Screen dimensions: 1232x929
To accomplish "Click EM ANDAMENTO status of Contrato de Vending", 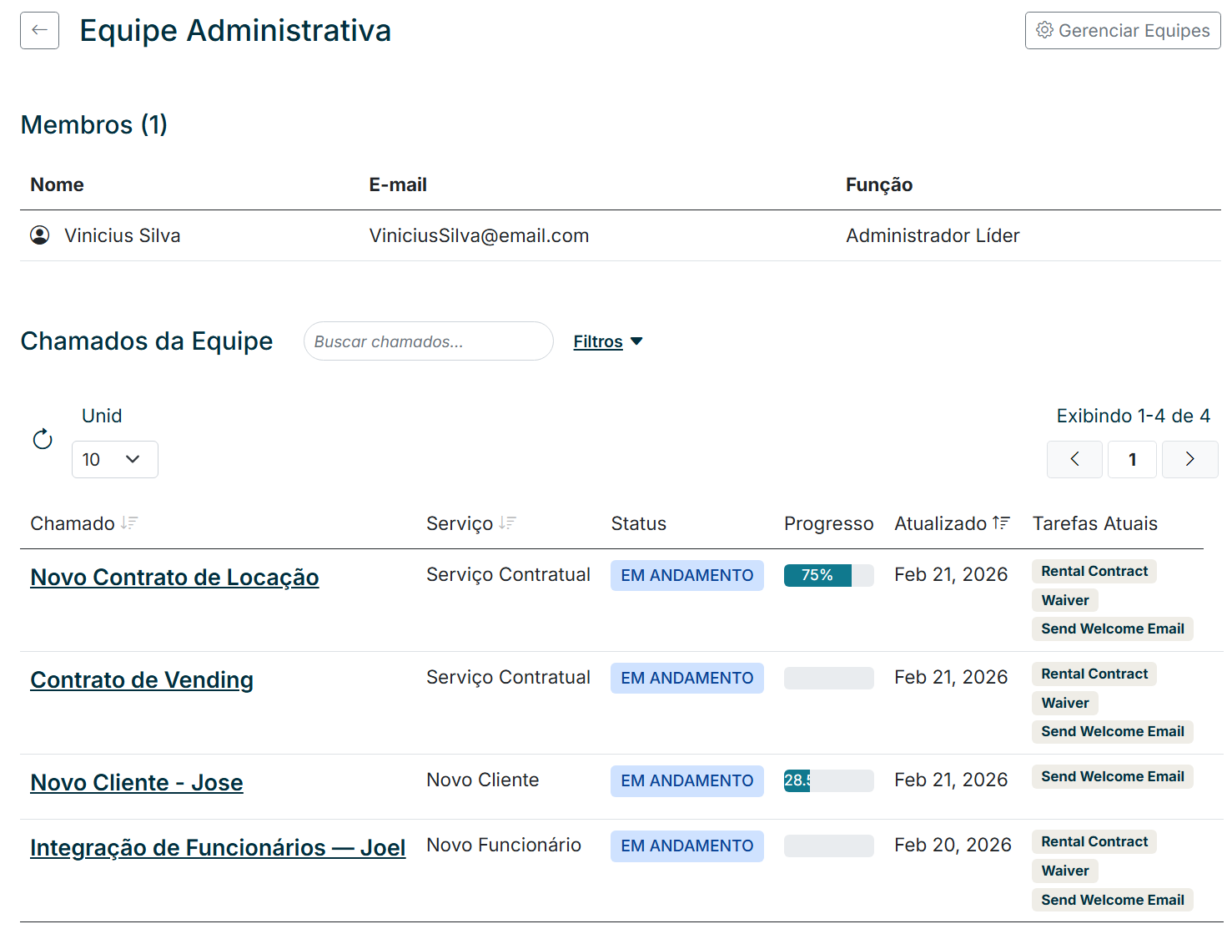I will pos(686,678).
